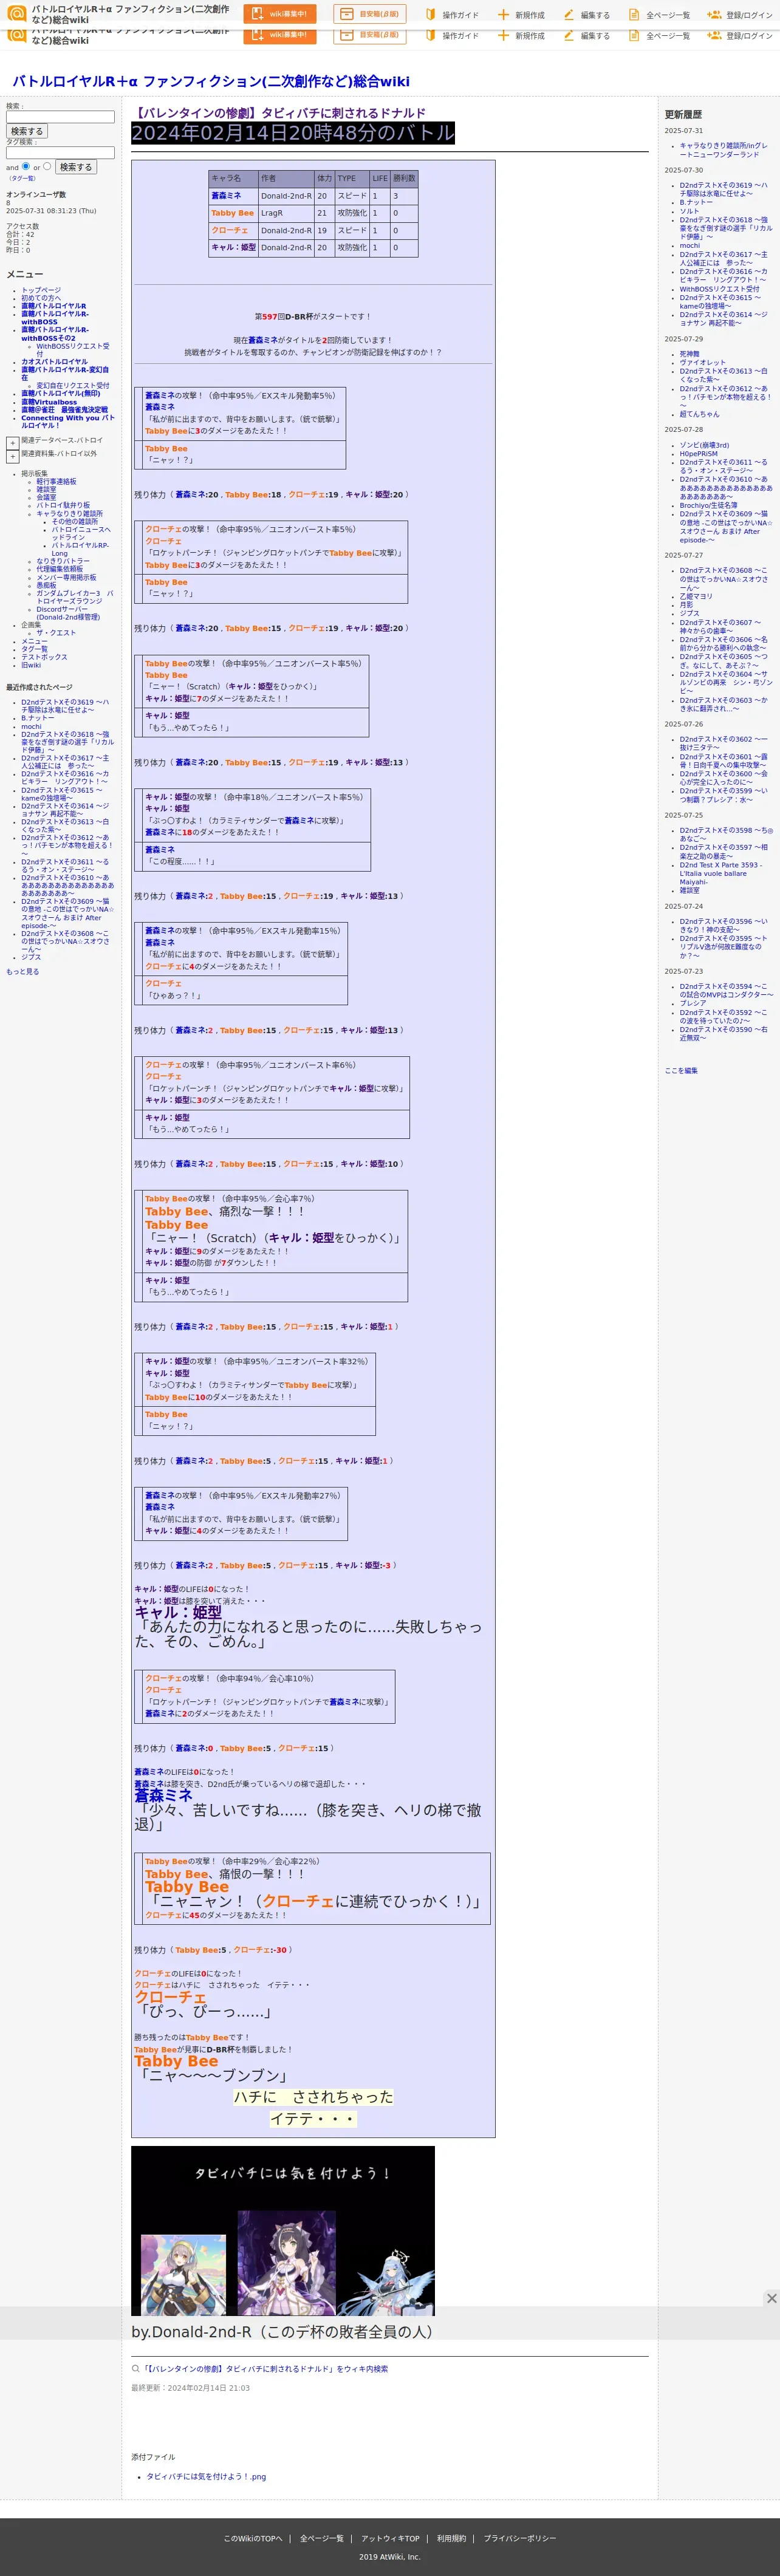Open 直轄バトルロイヤル(無印) in the menu
This screenshot has height=2576, width=780.
click(60, 394)
